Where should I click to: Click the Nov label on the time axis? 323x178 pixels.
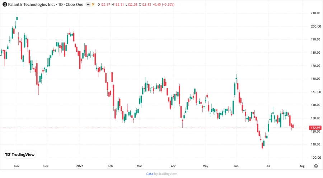(17, 166)
